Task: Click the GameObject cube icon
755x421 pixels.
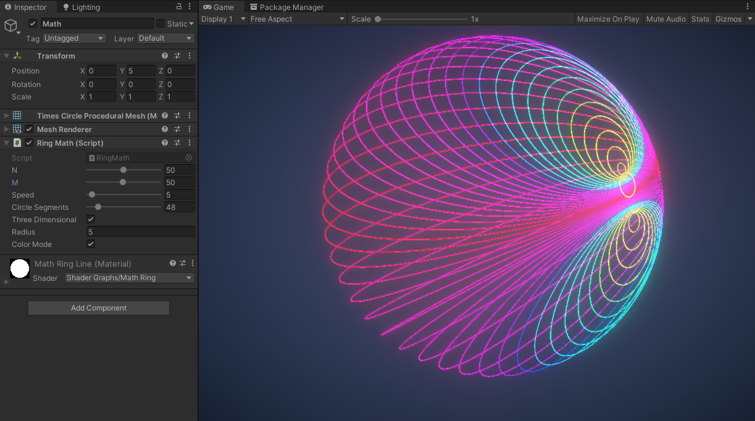Action: [x=11, y=25]
